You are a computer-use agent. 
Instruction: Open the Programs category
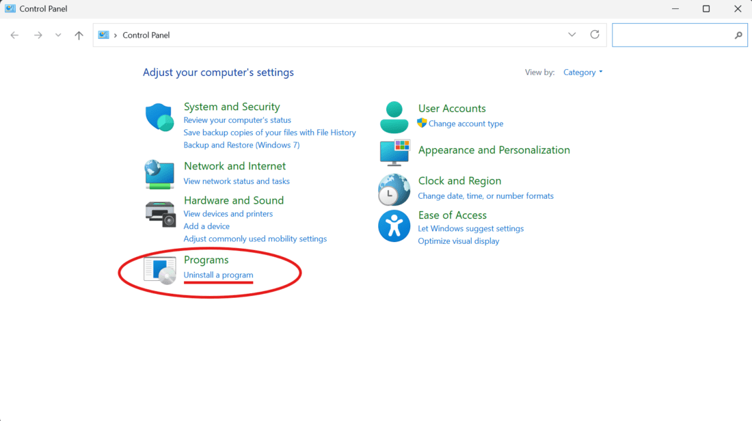tap(206, 260)
